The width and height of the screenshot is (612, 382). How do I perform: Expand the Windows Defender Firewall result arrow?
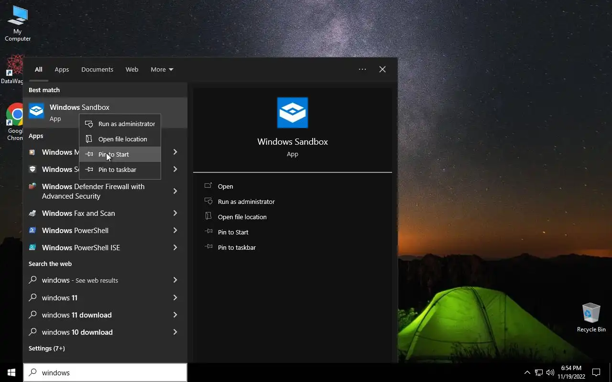click(x=175, y=191)
